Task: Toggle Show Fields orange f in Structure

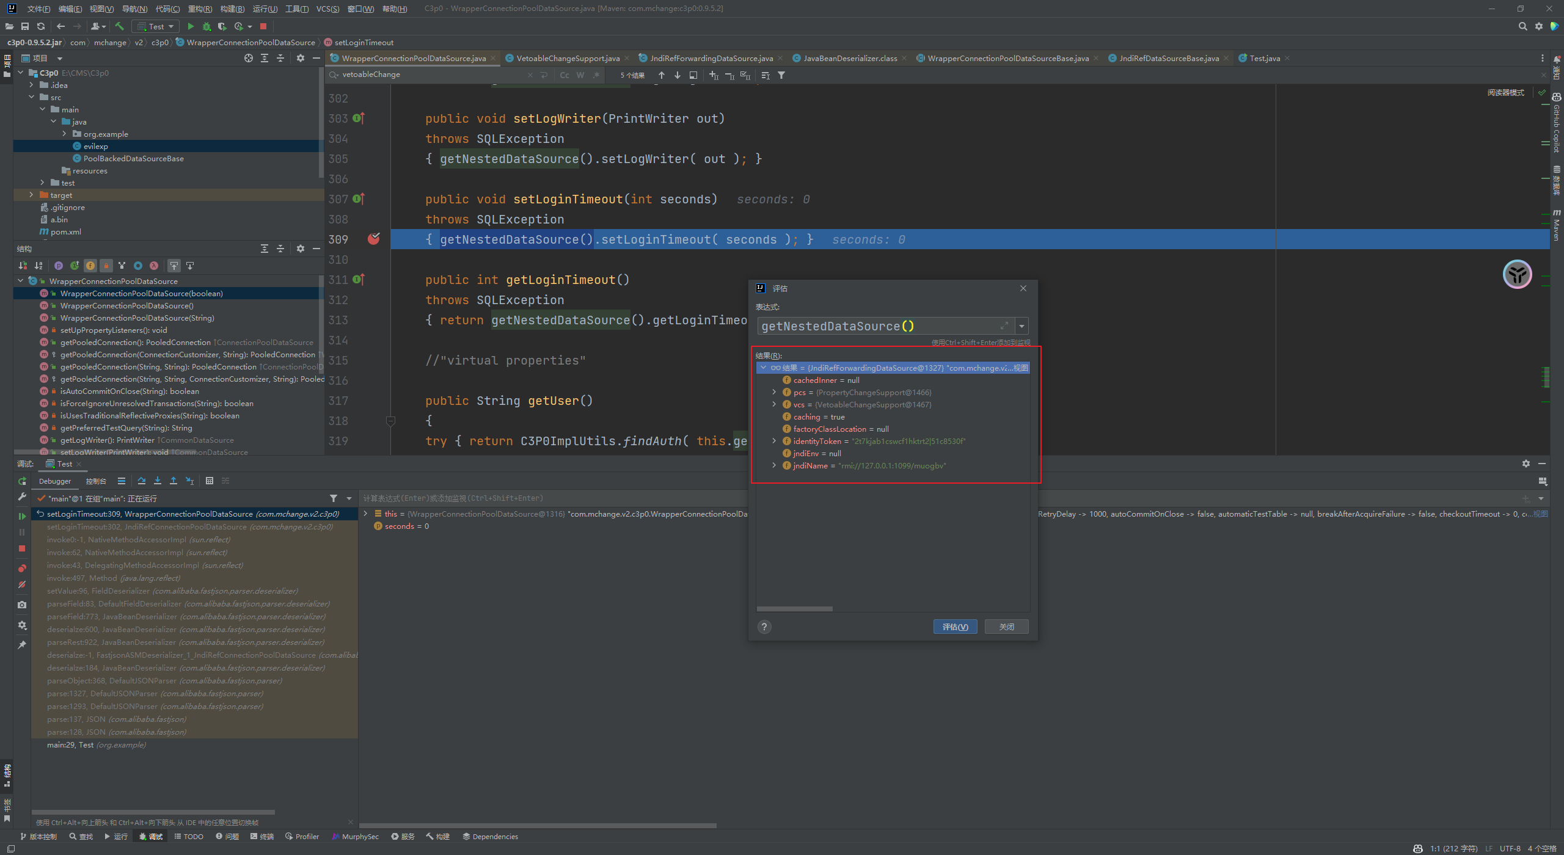Action: tap(90, 266)
